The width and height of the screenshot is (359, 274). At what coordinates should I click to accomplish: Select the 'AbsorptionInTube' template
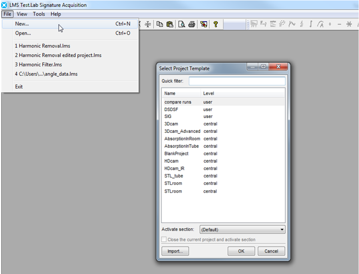pyautogui.click(x=223, y=146)
